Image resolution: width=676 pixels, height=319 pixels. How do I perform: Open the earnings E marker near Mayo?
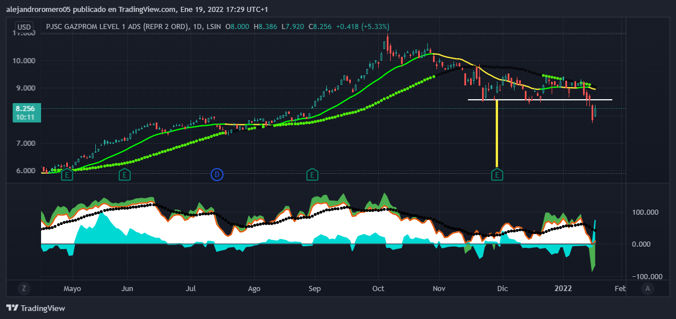[x=66, y=174]
